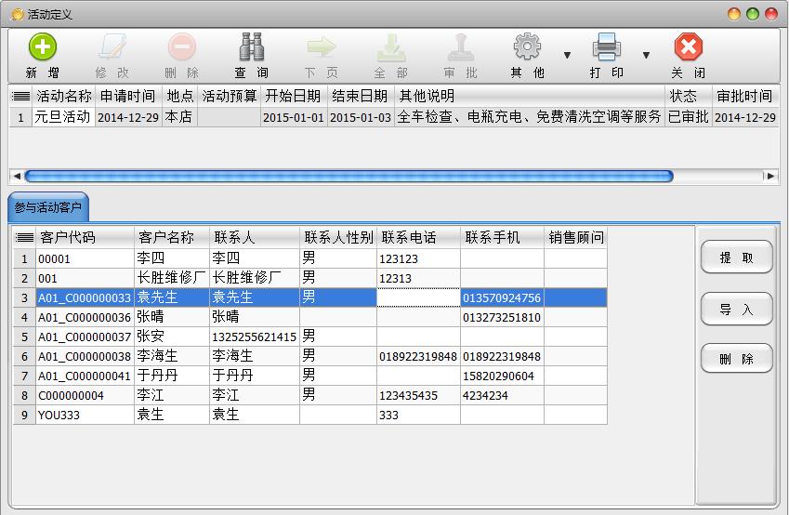Click the 修改 edit icon
This screenshot has height=515, width=789.
(112, 47)
